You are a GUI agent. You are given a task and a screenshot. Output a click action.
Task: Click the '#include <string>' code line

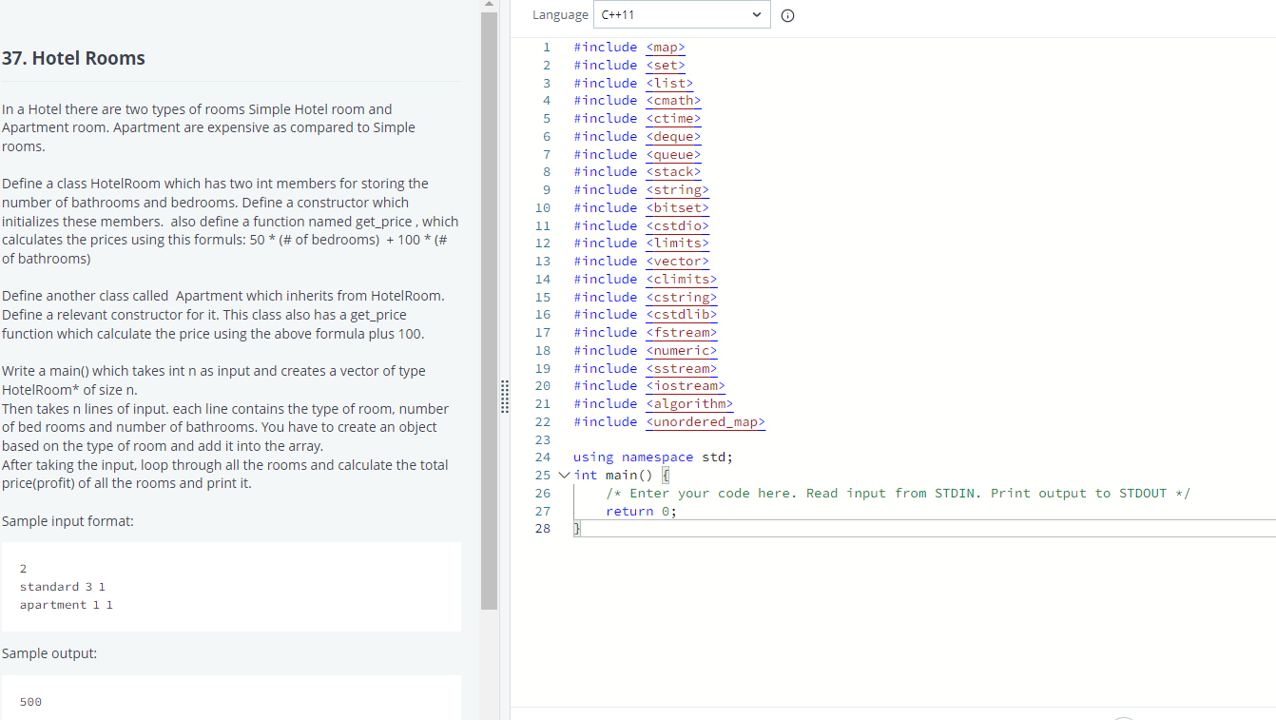[641, 190]
